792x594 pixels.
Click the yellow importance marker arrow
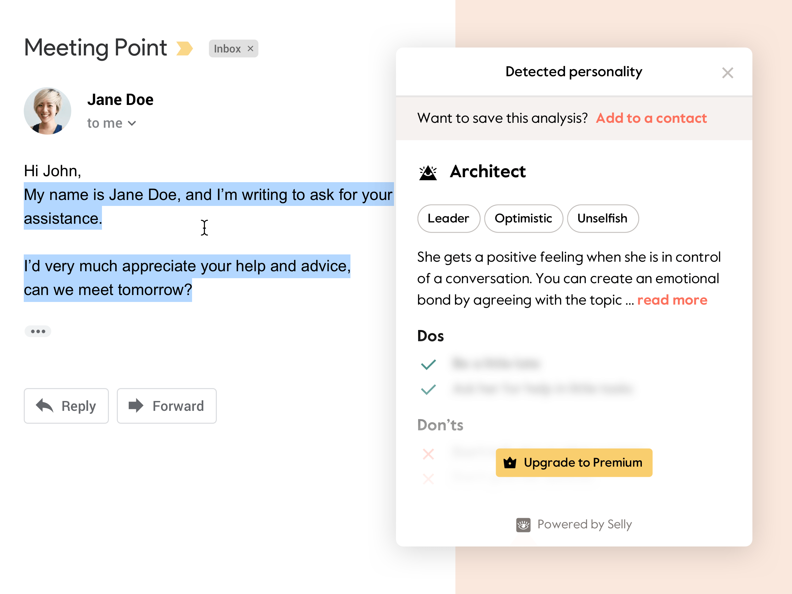pyautogui.click(x=184, y=48)
